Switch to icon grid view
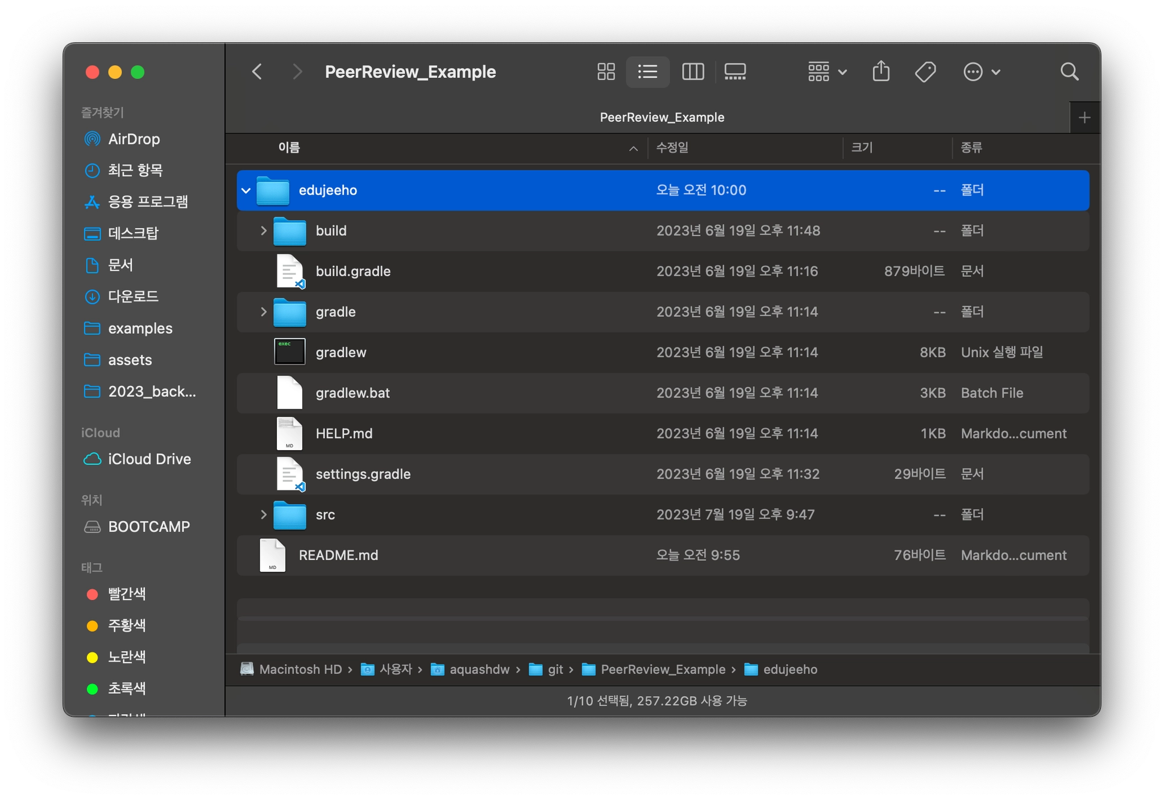The height and width of the screenshot is (800, 1164). click(x=606, y=72)
